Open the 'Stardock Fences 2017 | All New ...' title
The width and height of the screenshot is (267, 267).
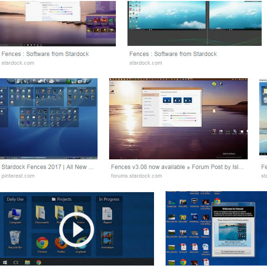pyautogui.click(x=47, y=167)
